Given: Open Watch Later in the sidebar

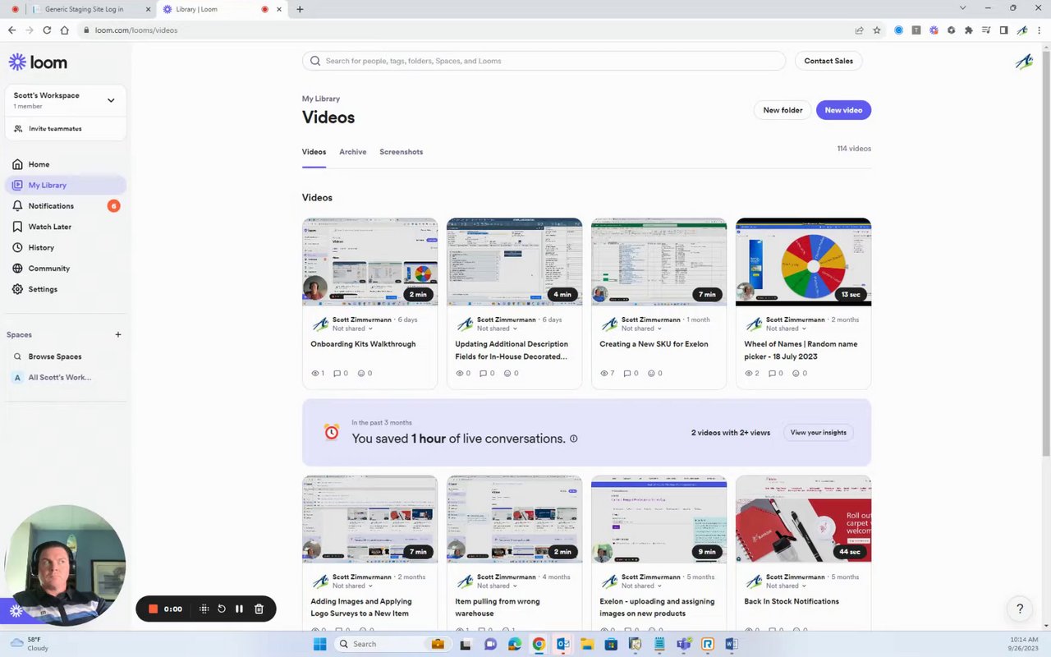Looking at the screenshot, I should [66, 227].
